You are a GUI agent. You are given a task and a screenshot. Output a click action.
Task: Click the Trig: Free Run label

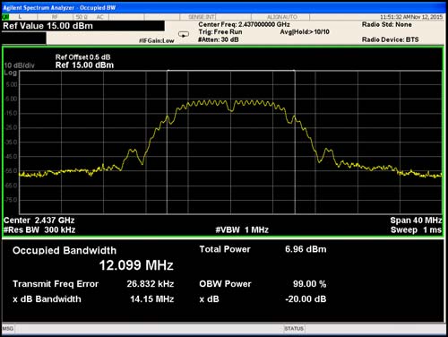(x=220, y=32)
